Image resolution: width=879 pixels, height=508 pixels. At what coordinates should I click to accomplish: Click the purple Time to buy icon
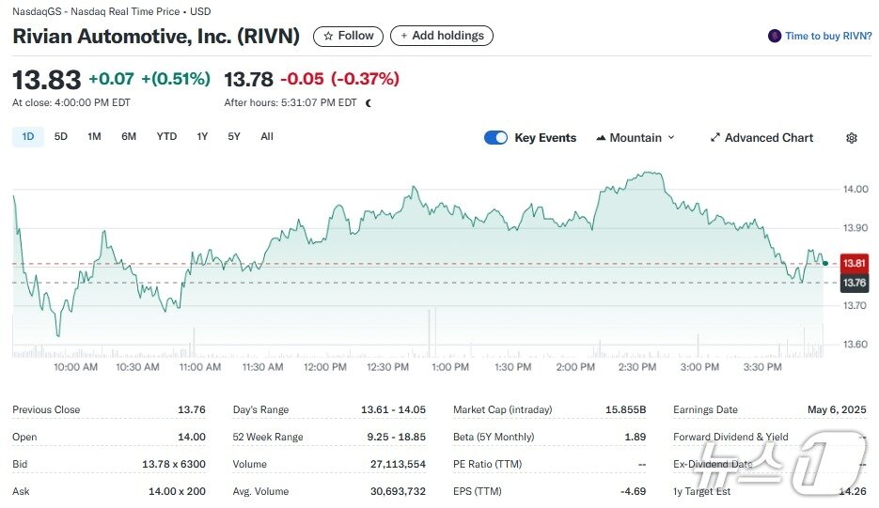pos(775,36)
